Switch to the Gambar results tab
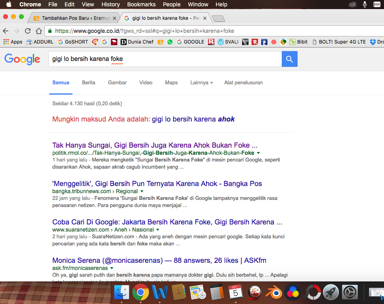Screen dimensions: 384x304 pos(117,83)
